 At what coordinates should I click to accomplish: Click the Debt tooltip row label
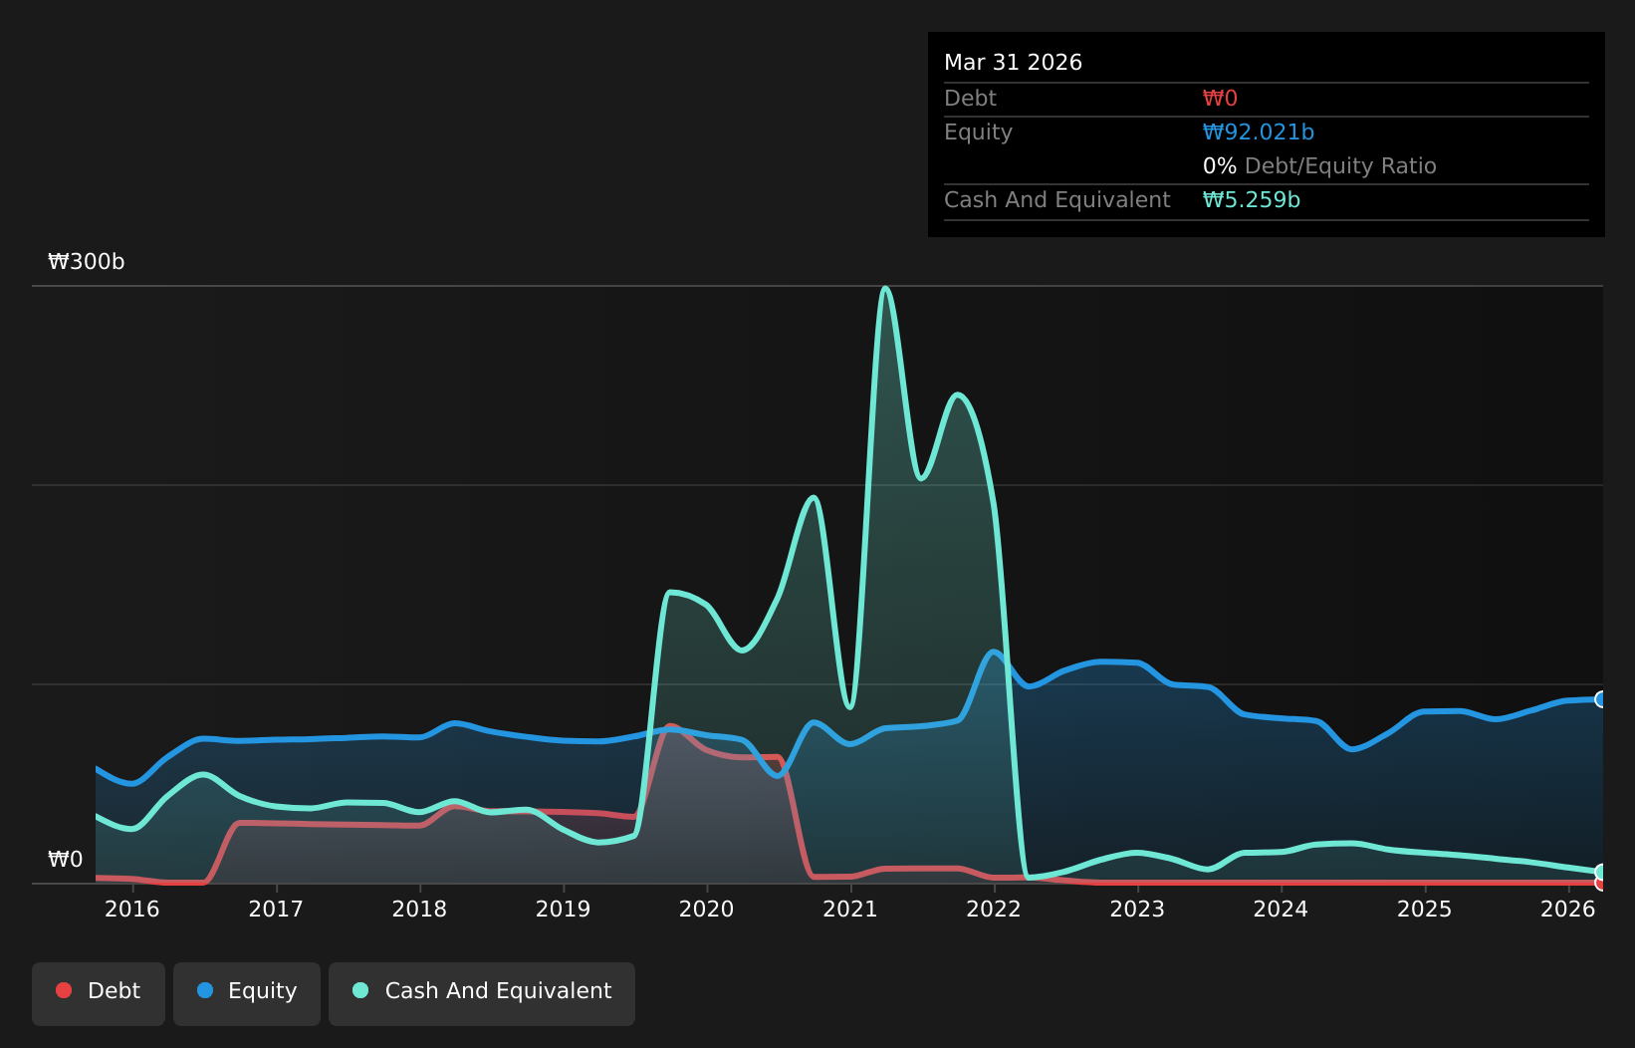click(x=970, y=99)
